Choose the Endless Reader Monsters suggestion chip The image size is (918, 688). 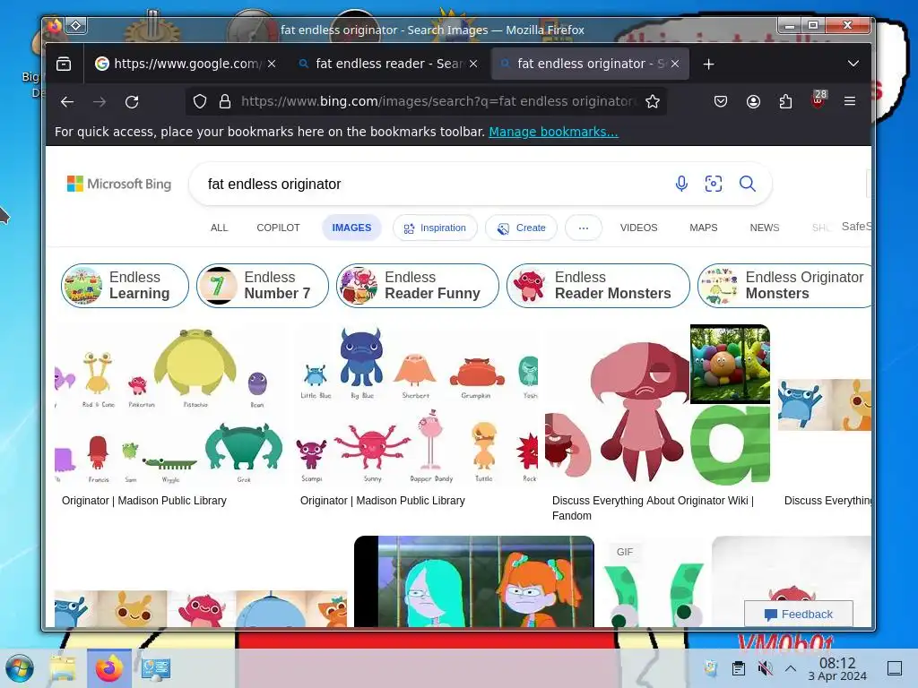click(598, 286)
